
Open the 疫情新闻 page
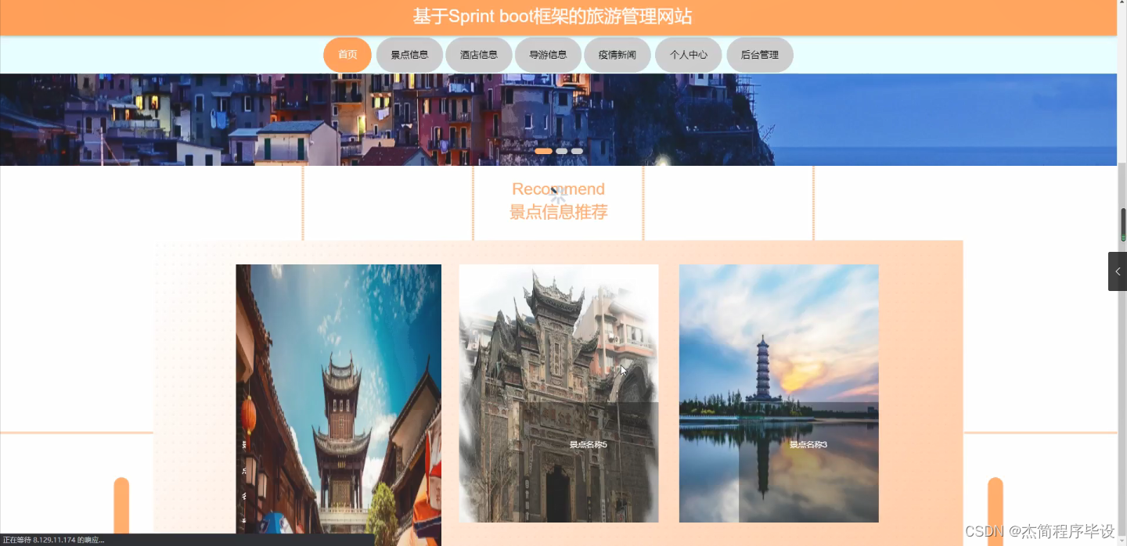point(618,55)
